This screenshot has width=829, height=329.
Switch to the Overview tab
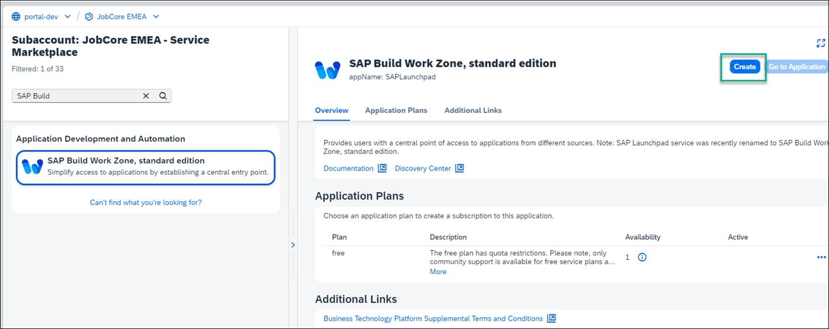(x=332, y=110)
